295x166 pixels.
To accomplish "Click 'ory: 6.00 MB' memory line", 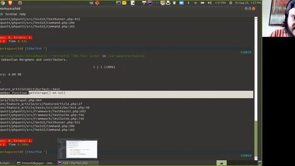I will click(11, 74).
